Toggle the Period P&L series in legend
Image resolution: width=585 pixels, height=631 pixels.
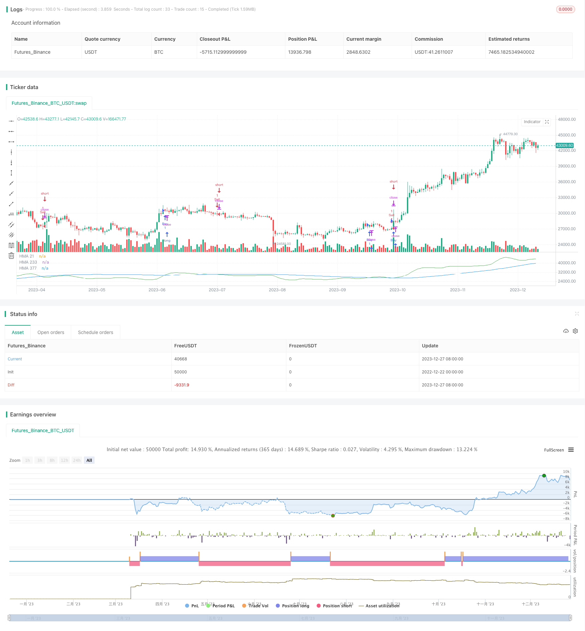221,606
